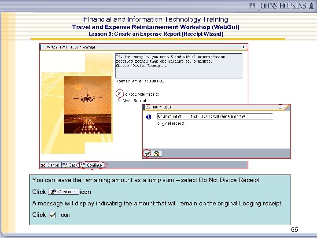Select the Do Not Divide Receipt radio button
Viewport: 317px width, 238px height.
(x=120, y=94)
